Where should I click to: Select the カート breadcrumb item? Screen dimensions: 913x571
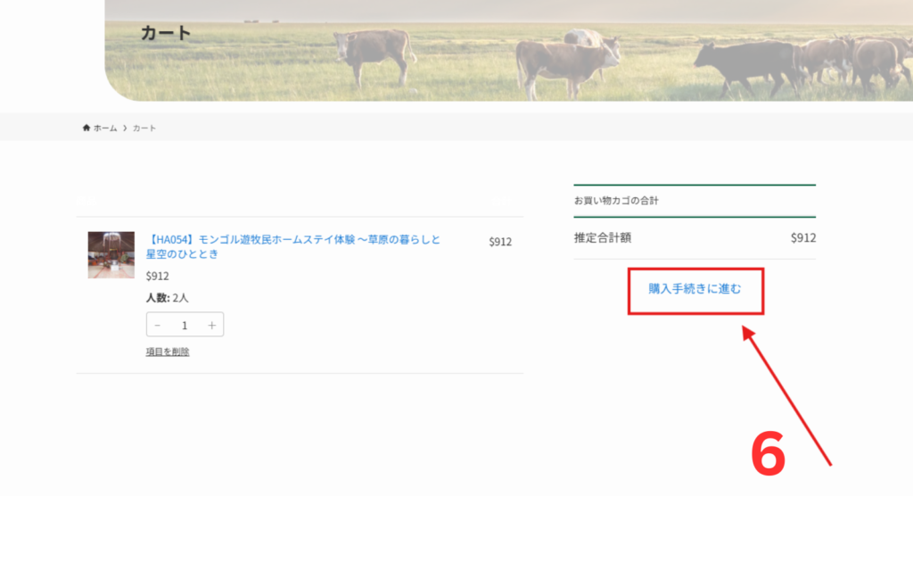tap(144, 128)
